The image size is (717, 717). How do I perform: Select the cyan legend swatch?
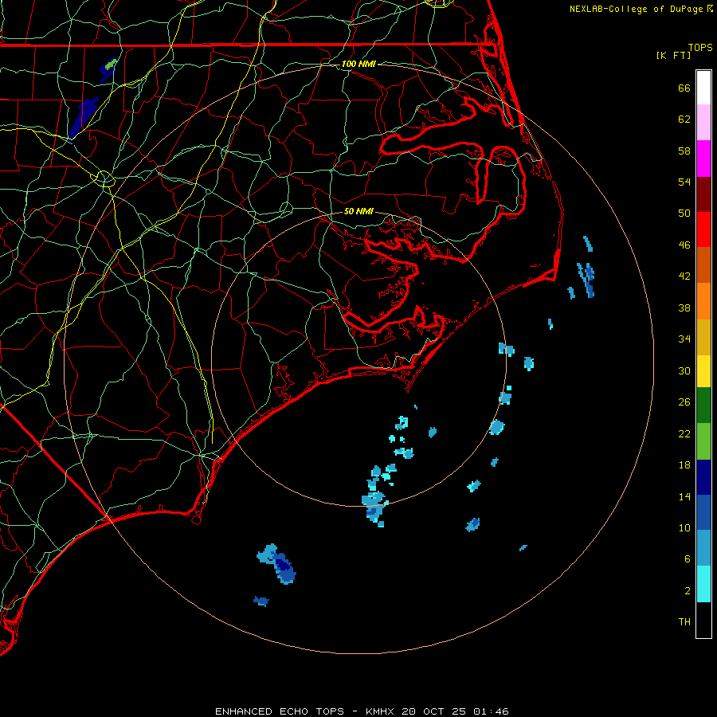pyautogui.click(x=703, y=584)
